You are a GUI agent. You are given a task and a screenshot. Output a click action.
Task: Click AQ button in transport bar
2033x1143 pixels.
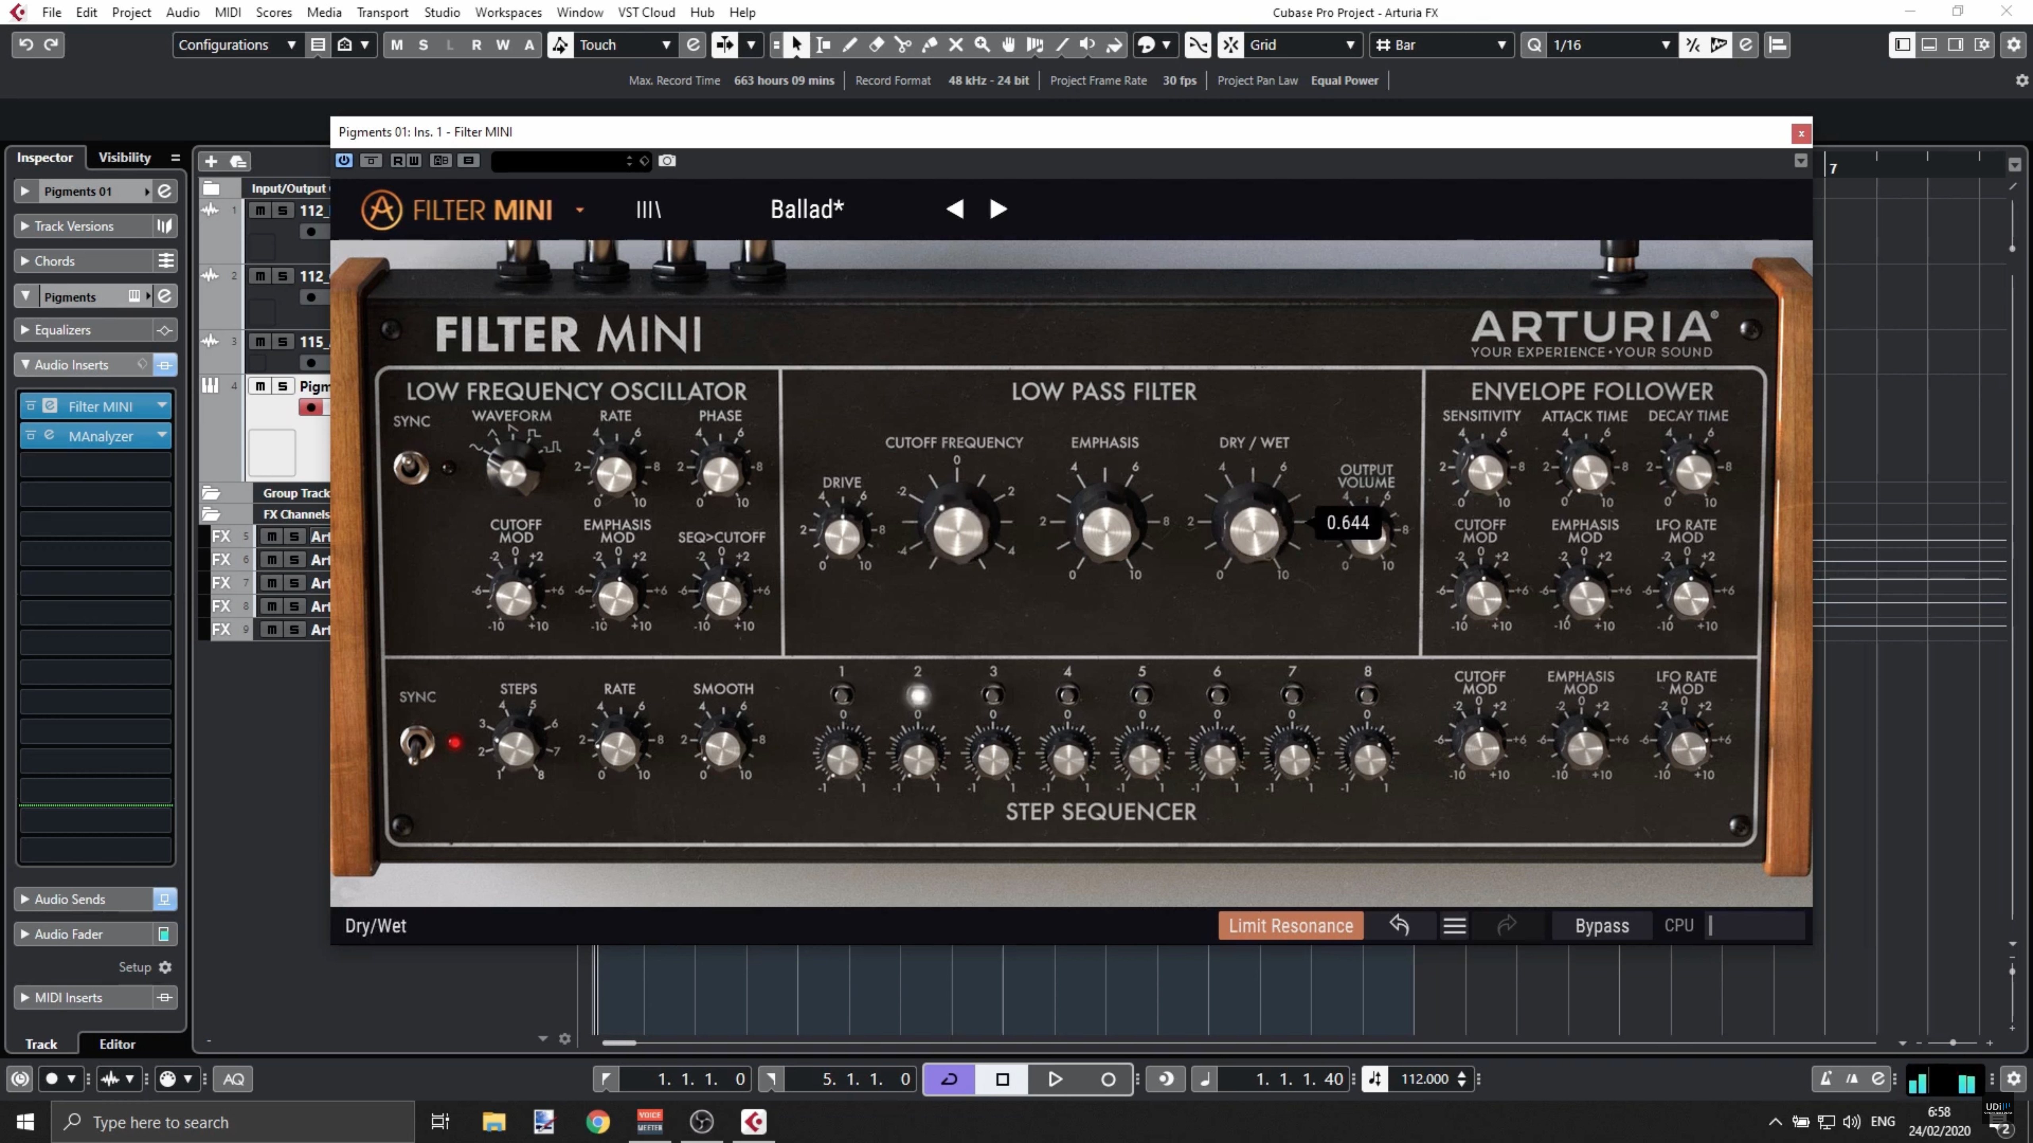pyautogui.click(x=233, y=1079)
